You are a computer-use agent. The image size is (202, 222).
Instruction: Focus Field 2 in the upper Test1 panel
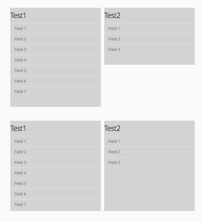point(55,39)
